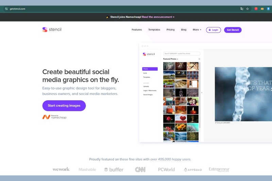Click the Namecheap logo under the button
Viewport: 272px width, 181px height.
click(x=54, y=117)
